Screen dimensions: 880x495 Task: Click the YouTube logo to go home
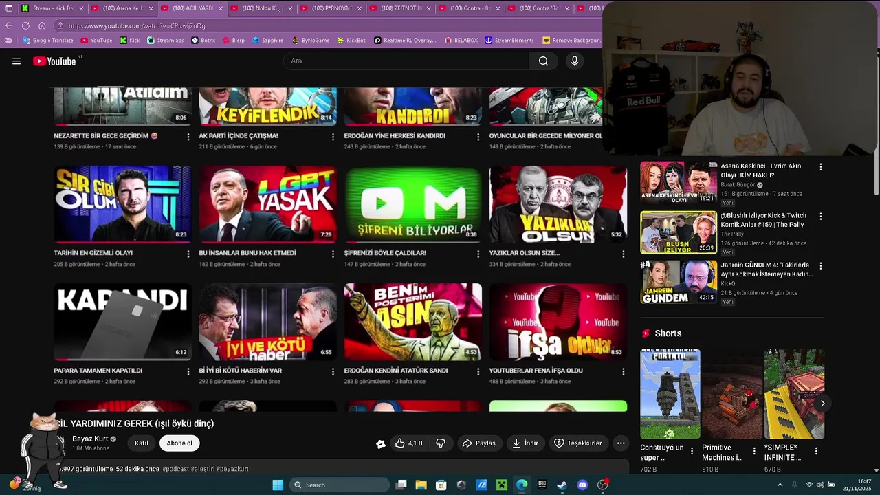pos(54,61)
